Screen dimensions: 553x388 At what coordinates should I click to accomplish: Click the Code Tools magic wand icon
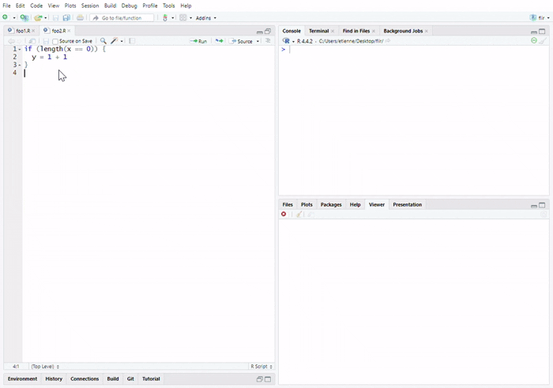(114, 41)
